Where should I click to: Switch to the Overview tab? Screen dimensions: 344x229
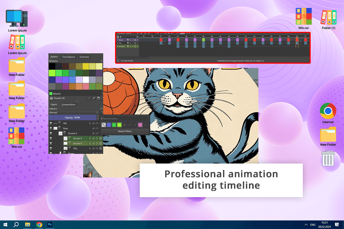[84, 57]
